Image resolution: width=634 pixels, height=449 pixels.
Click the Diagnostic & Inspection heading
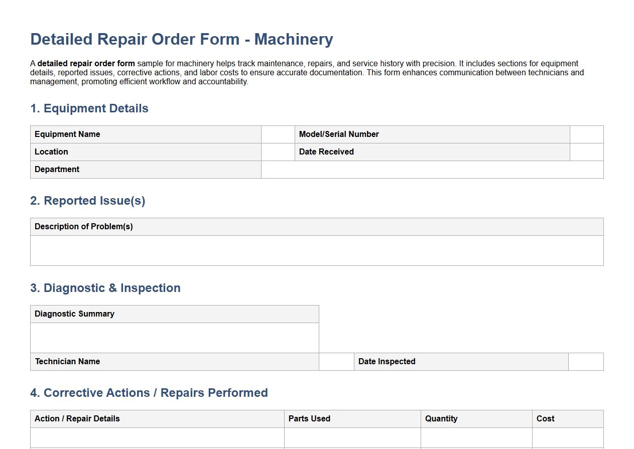coord(105,288)
